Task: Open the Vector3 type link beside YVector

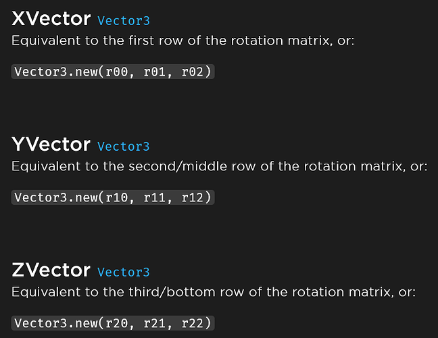Action: pyautogui.click(x=124, y=147)
